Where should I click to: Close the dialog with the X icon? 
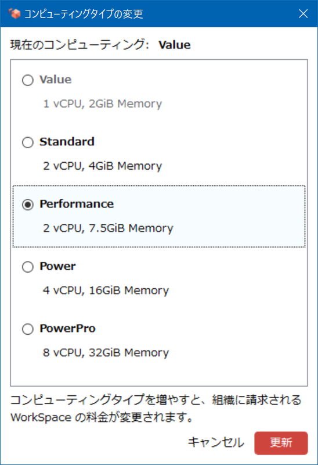(303, 13)
